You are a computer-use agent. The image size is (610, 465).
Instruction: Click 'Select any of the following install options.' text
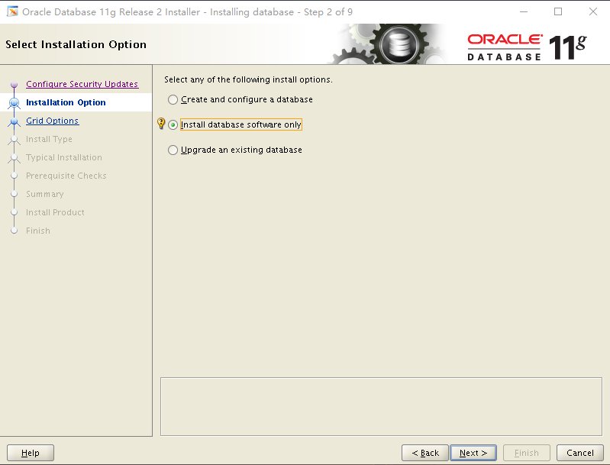[248, 79]
